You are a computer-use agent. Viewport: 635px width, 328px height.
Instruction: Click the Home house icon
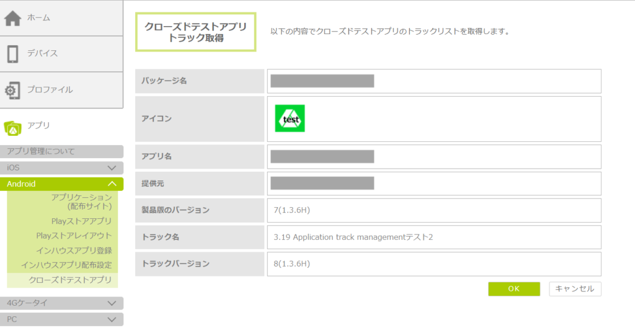tap(13, 18)
